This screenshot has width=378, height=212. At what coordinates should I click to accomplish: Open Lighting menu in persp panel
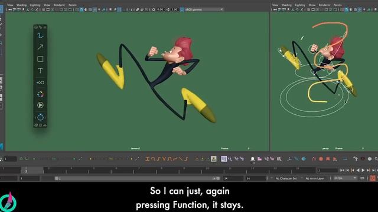(x=300, y=5)
